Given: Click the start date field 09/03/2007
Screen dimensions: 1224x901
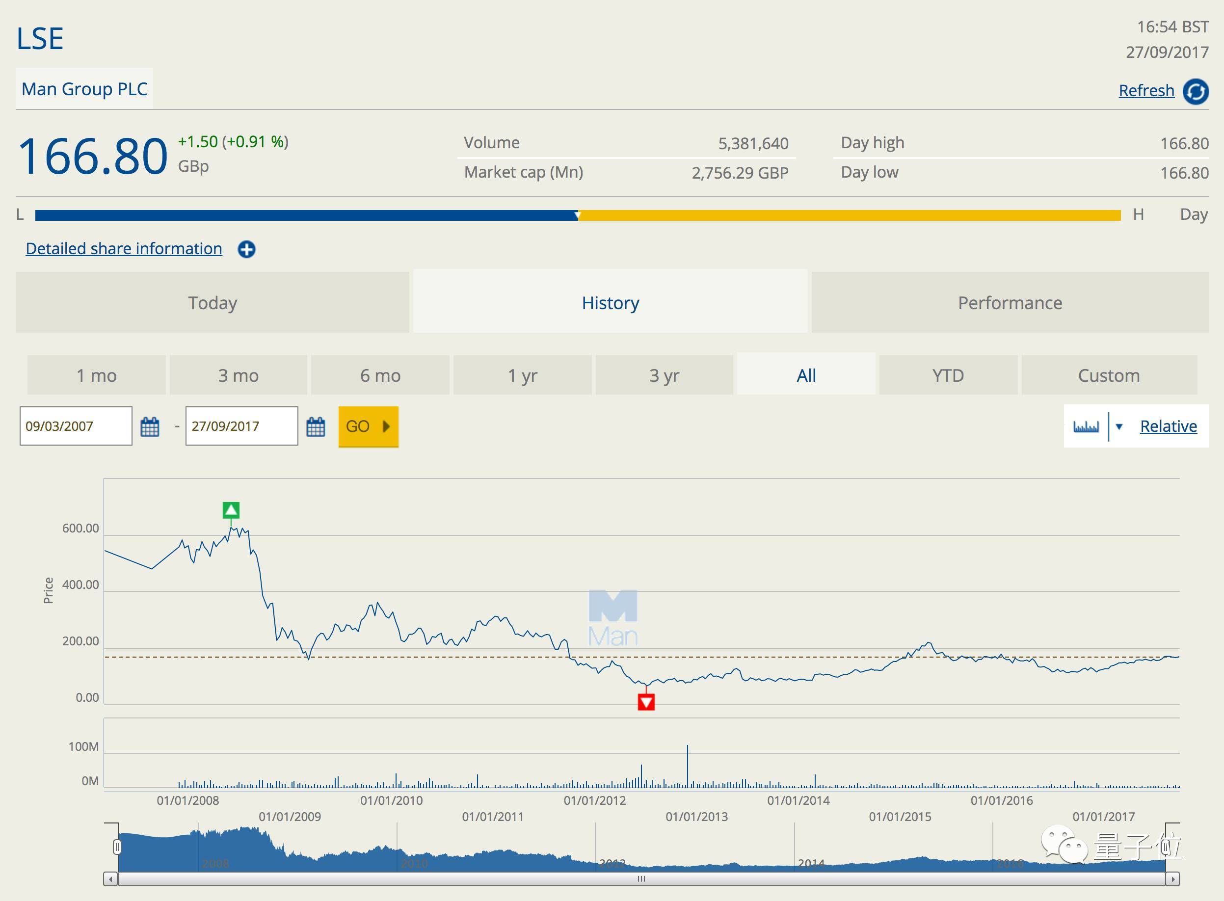Looking at the screenshot, I should (76, 426).
